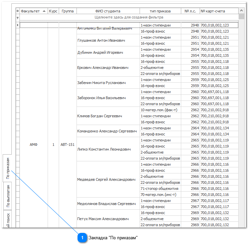
Task: Click 1-назн стипендии for Команденко
Action: [x=160, y=128]
